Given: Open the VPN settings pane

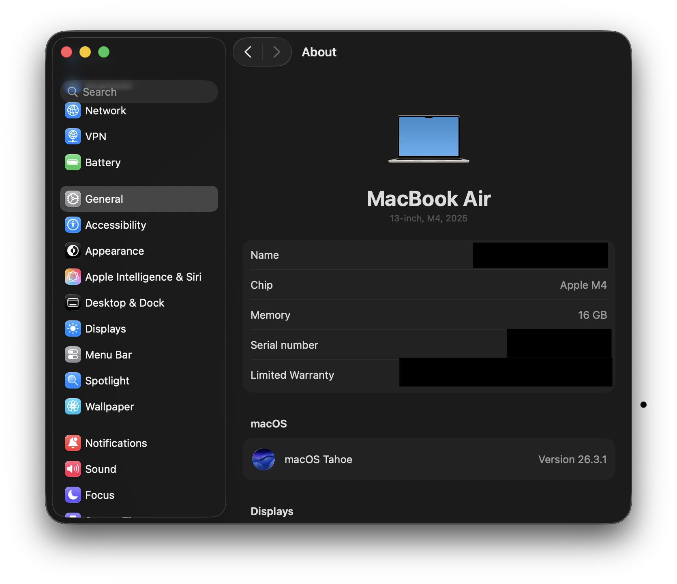Looking at the screenshot, I should point(139,136).
